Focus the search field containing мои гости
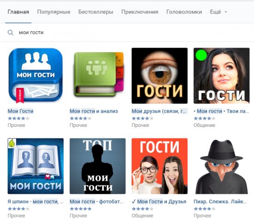Image resolution: width=254 pixels, height=223 pixels. tap(130, 33)
